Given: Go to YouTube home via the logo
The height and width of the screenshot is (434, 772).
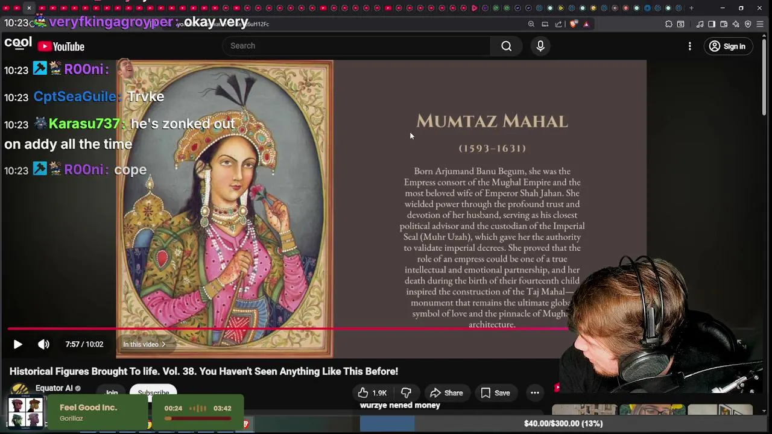Looking at the screenshot, I should [61, 46].
